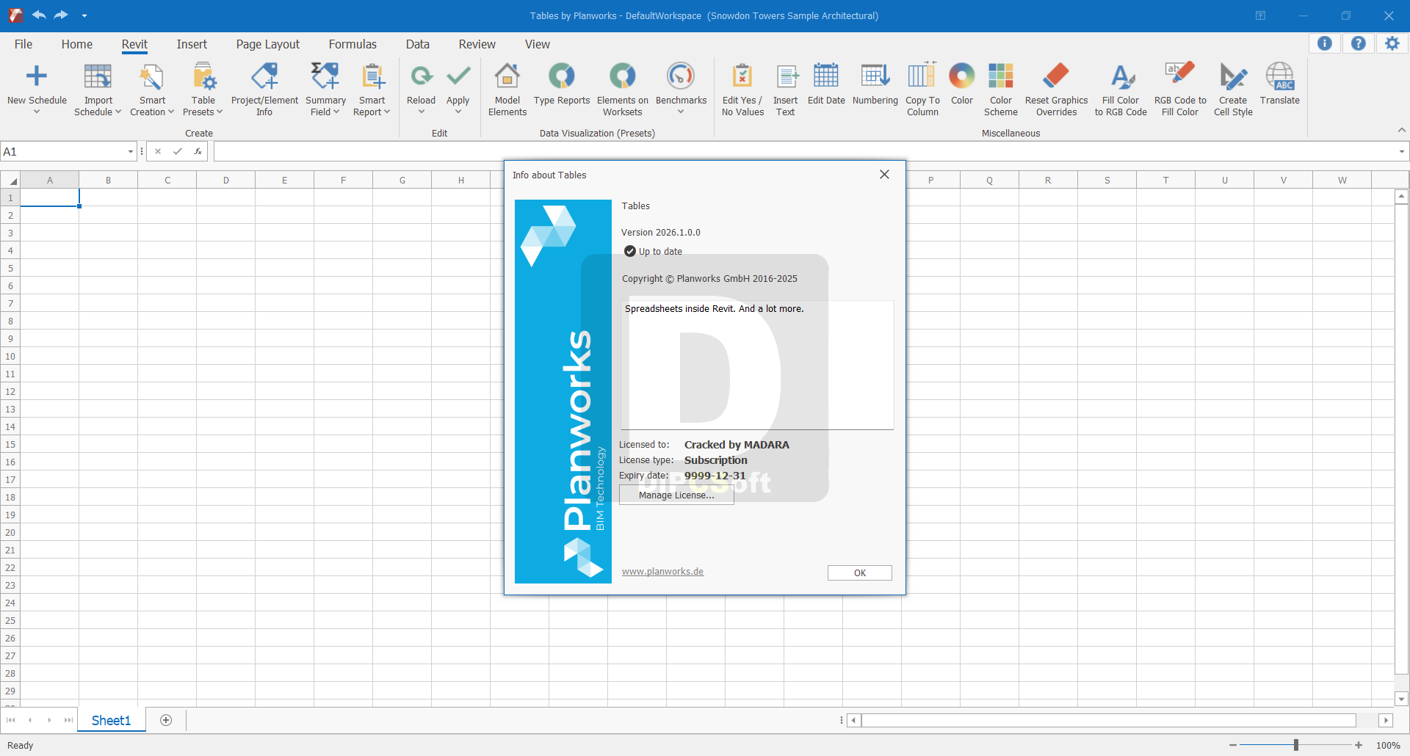
Task: Click RGB Code to Fill Color
Action: pos(1180,90)
